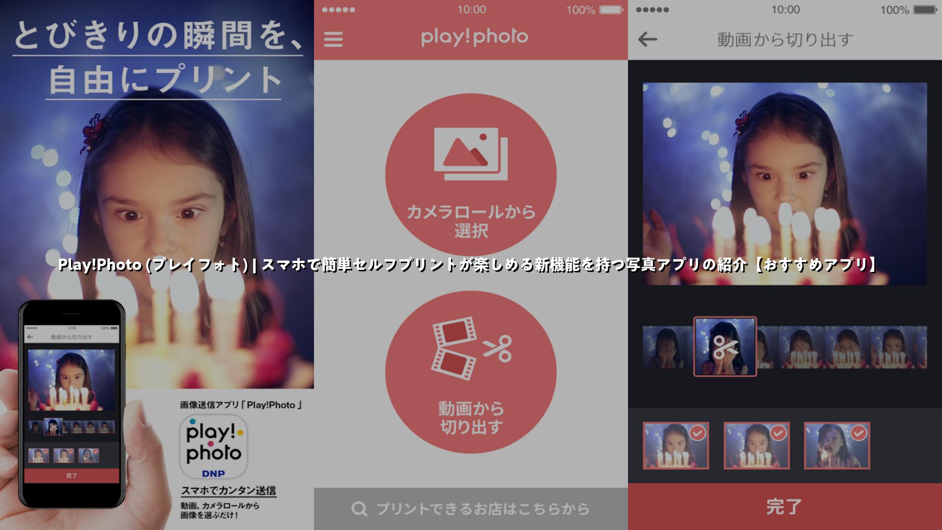This screenshot has width=942, height=530.
Task: Tap the back arrow on 動画から切り出す screen
Action: 647,39
